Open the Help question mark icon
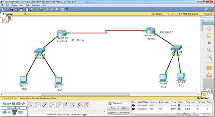215x117 pixels. click(211, 9)
